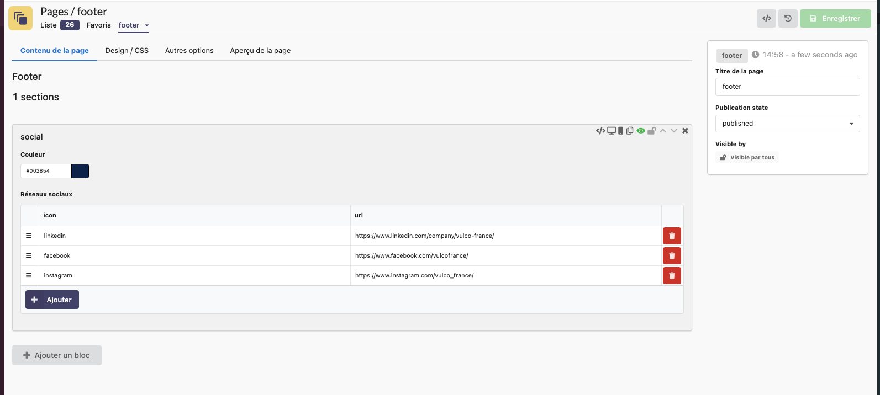
Task: Click the Ajouter un bloc button
Action: point(57,355)
